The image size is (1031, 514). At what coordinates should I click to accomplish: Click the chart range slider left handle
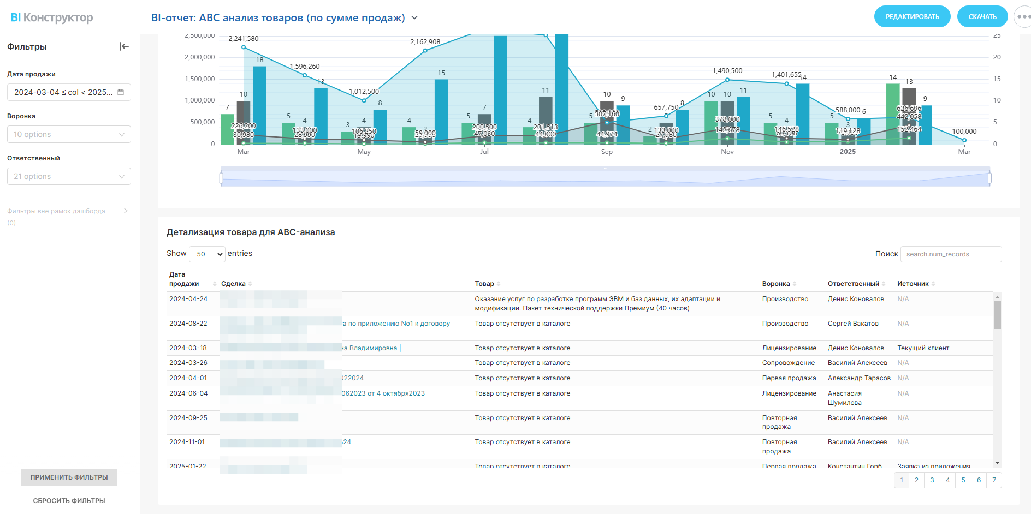coord(221,178)
